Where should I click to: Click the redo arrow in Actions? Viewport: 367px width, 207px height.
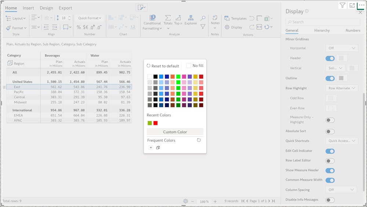252,27
